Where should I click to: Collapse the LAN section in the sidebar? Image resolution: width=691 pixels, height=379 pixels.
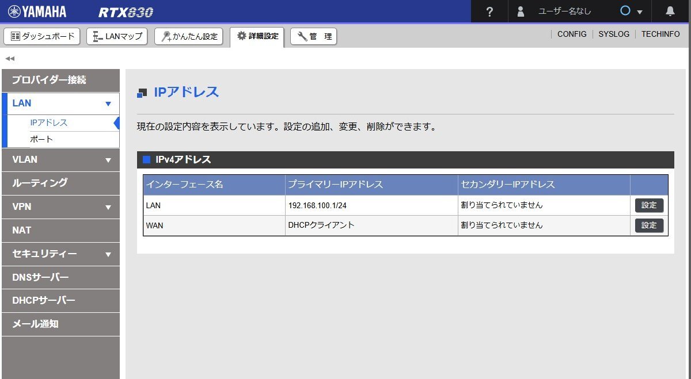pyautogui.click(x=108, y=103)
